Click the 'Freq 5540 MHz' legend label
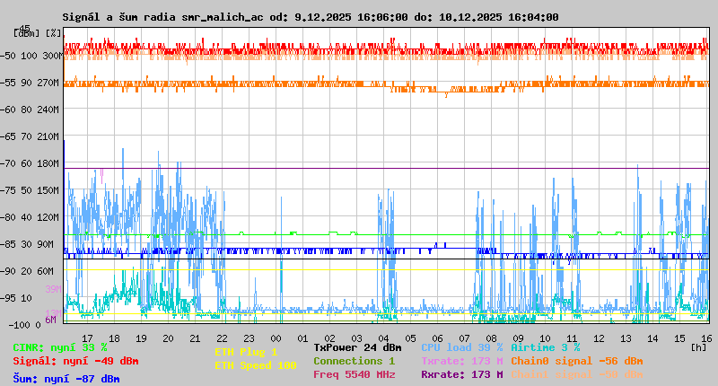The width and height of the screenshot is (718, 386). [354, 374]
